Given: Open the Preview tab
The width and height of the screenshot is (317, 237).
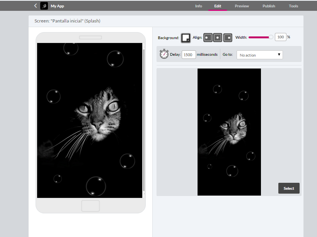Looking at the screenshot, I should (242, 6).
